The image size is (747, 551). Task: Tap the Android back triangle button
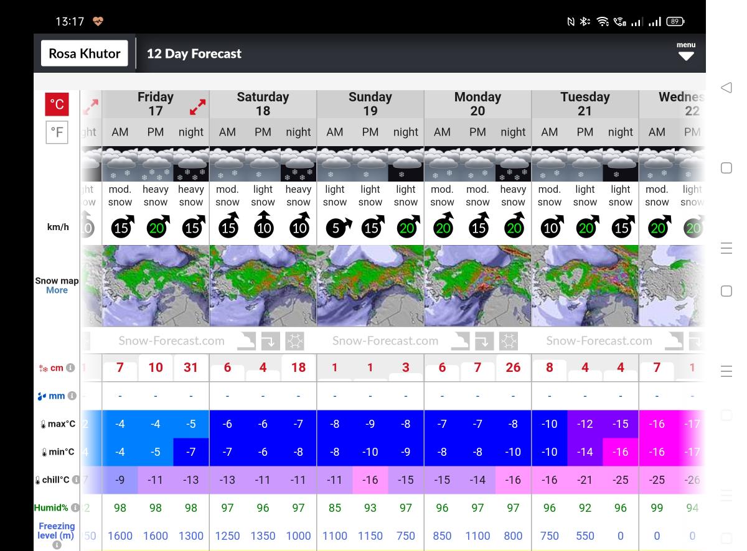point(726,87)
